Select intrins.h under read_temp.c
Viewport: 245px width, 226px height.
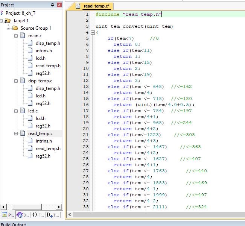(44, 141)
